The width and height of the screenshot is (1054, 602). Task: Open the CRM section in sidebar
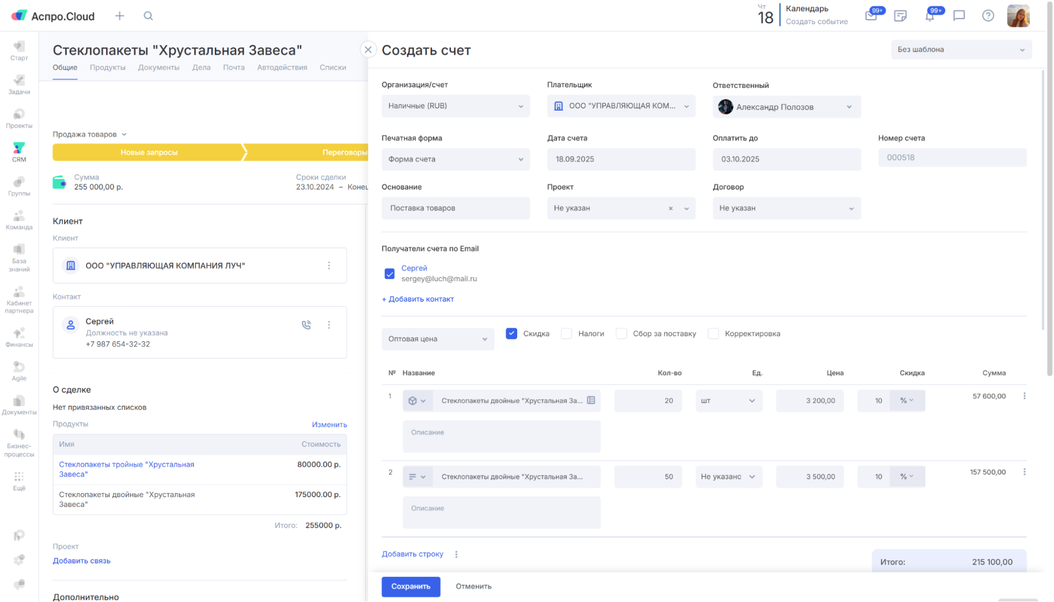tap(19, 152)
